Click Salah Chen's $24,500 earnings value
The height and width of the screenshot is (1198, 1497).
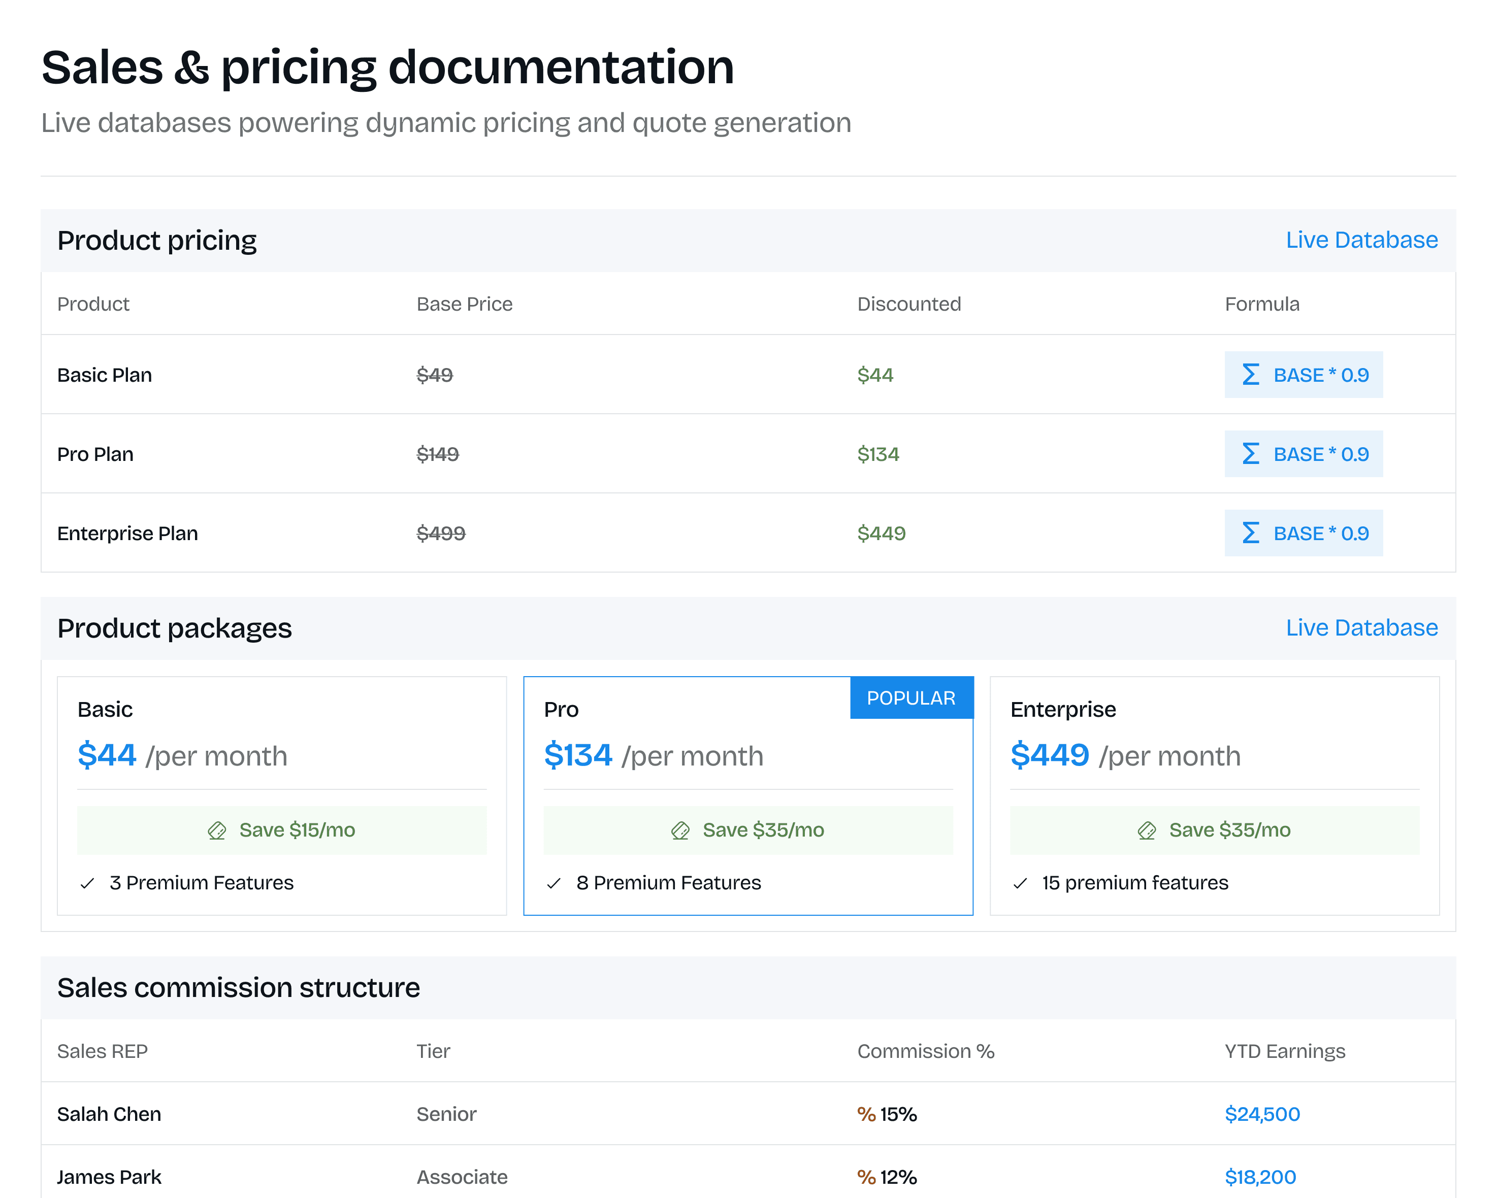1261,1114
